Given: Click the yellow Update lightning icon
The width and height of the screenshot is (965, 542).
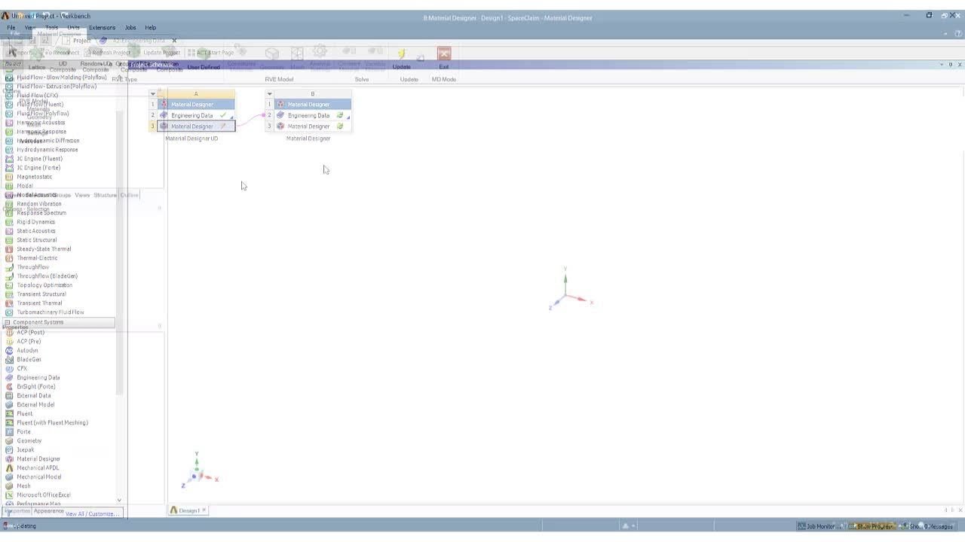Looking at the screenshot, I should click(402, 53).
